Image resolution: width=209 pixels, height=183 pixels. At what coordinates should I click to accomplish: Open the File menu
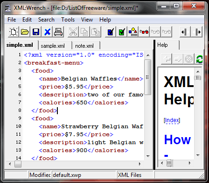(x=12, y=20)
